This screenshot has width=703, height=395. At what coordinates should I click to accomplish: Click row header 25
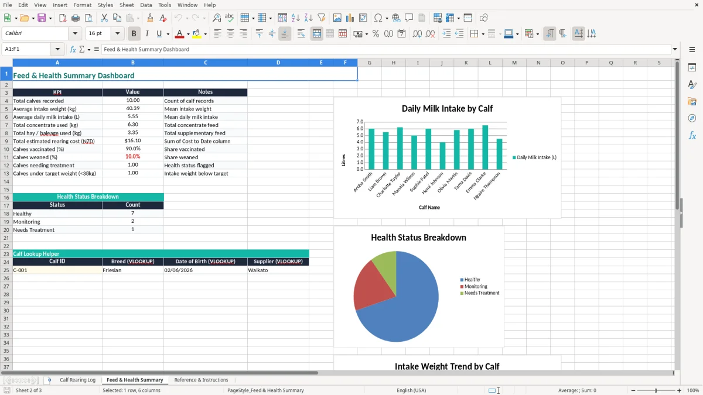point(6,270)
